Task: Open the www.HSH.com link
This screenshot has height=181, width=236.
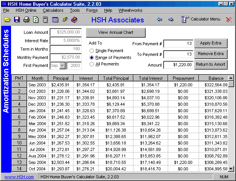Action: (x=19, y=177)
